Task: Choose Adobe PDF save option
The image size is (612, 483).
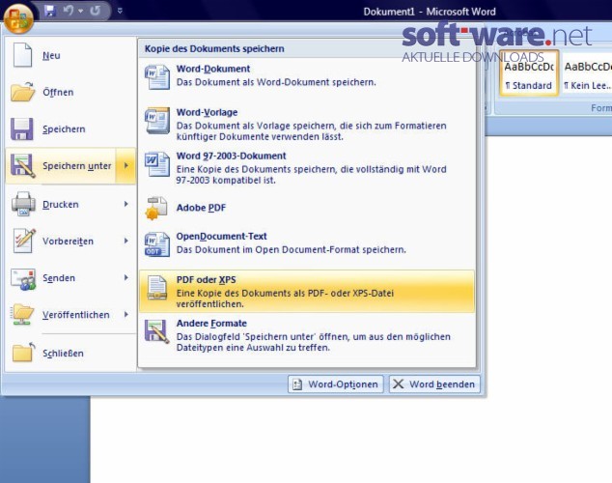Action: (x=307, y=208)
